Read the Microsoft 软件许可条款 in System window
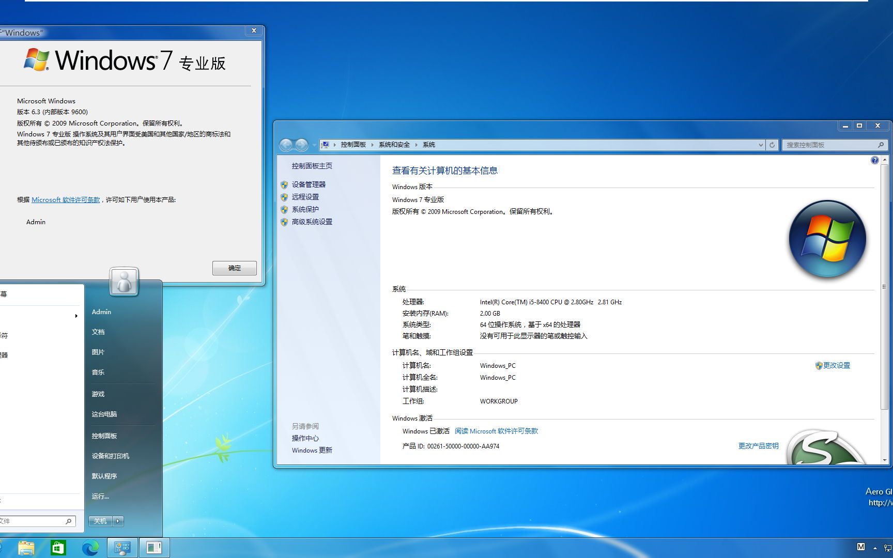 pyautogui.click(x=496, y=431)
